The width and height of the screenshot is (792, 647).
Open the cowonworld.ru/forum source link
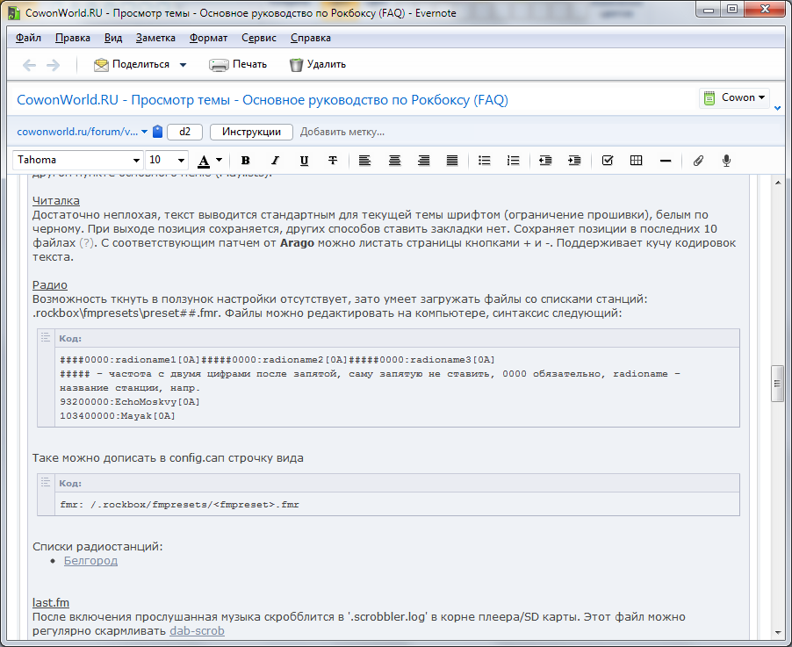[77, 132]
